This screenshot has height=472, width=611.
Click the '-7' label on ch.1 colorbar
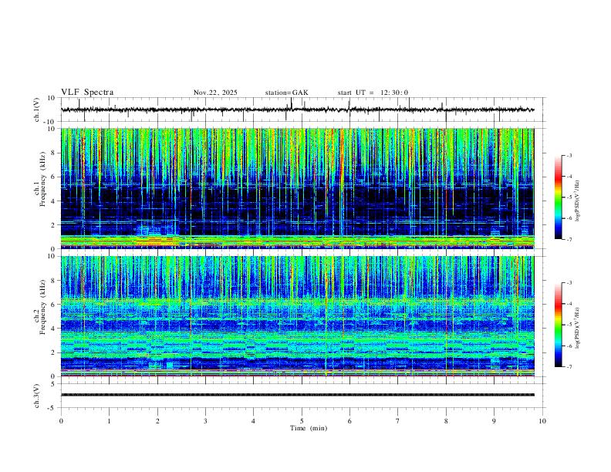point(569,239)
